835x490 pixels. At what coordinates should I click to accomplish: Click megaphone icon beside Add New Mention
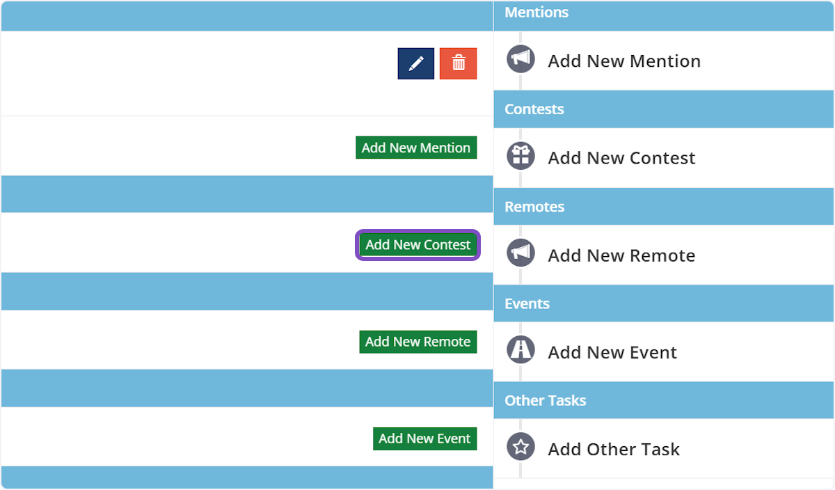(x=520, y=60)
